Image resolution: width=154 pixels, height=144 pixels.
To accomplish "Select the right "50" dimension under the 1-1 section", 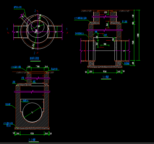I will tap(124, 71).
